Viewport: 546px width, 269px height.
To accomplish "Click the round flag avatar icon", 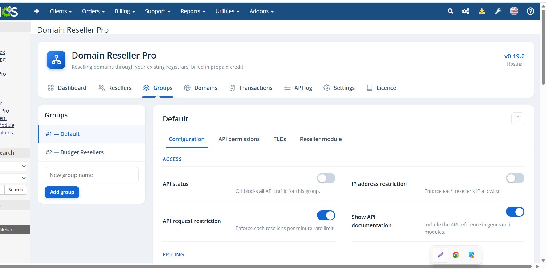I will [x=514, y=11].
